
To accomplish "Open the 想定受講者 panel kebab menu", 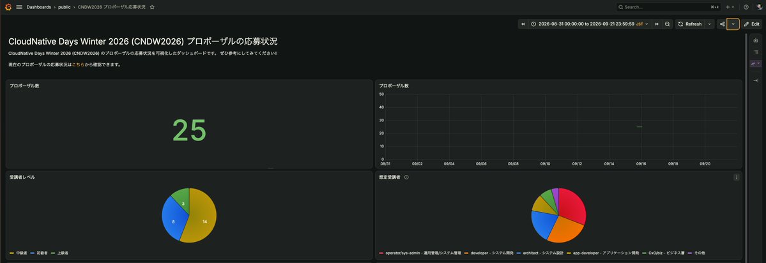I will pyautogui.click(x=736, y=177).
